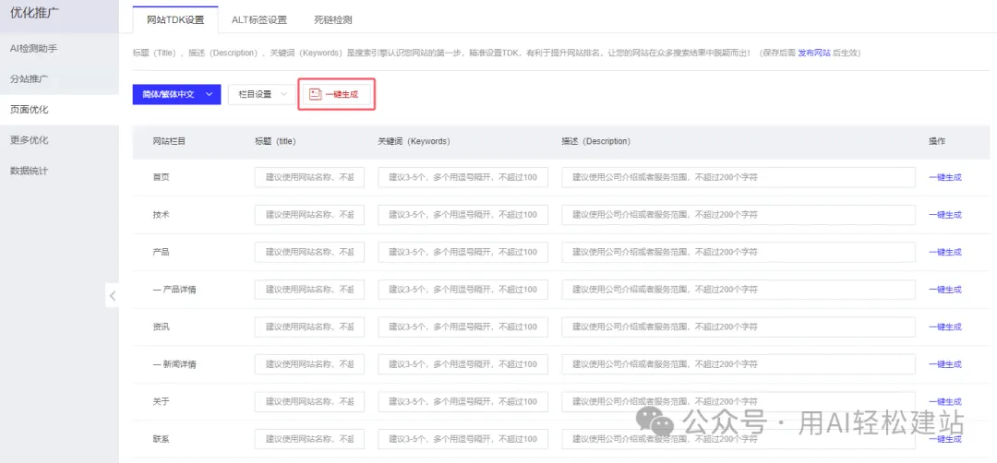The image size is (997, 463).
Task: Focus the description field for 产品
Action: click(739, 252)
